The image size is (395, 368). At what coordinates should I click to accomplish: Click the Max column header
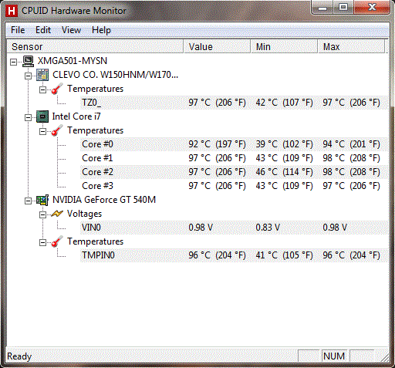[x=352, y=46]
